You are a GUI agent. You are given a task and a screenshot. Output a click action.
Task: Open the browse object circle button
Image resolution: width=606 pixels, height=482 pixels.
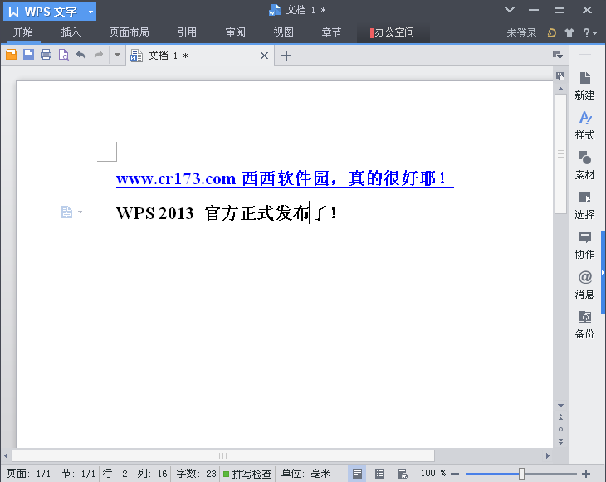coord(560,429)
